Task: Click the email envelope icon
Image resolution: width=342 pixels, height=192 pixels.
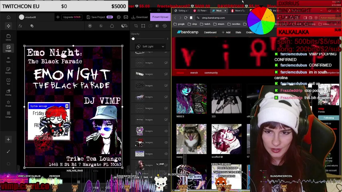Action: 126,17
